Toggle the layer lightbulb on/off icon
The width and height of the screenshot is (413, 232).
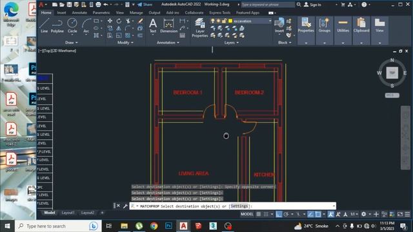[x=212, y=21]
